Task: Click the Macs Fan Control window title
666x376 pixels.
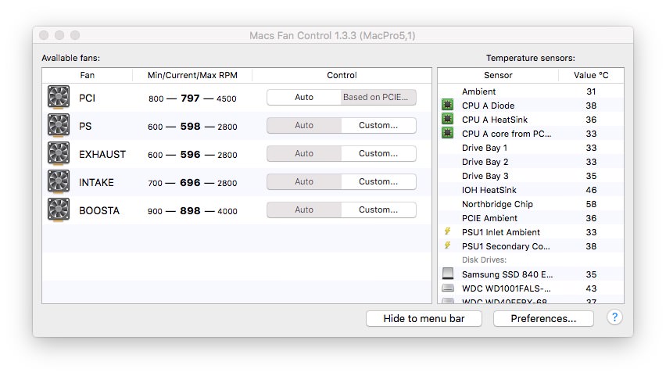Action: [x=332, y=35]
